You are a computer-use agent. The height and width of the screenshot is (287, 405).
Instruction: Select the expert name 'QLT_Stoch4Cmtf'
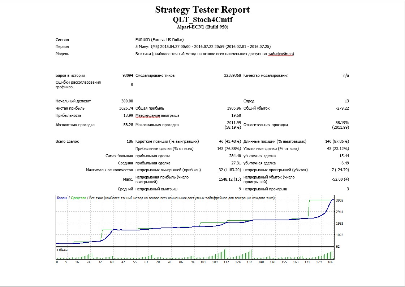tap(202, 19)
